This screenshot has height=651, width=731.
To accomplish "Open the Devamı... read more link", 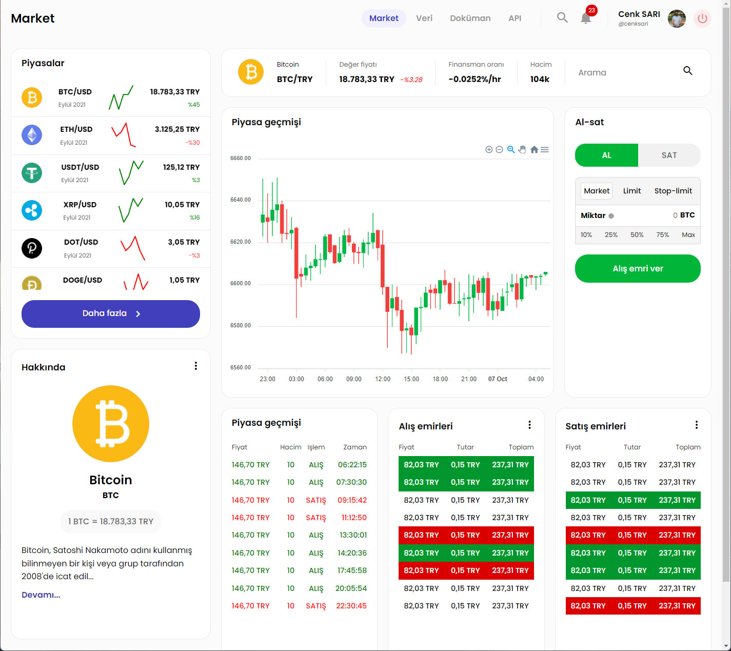I will click(41, 595).
